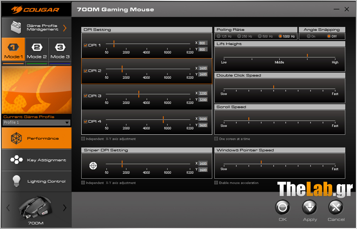The image size is (357, 229).
Task: Click DPI 1 X value field 800
Action: [203, 43]
